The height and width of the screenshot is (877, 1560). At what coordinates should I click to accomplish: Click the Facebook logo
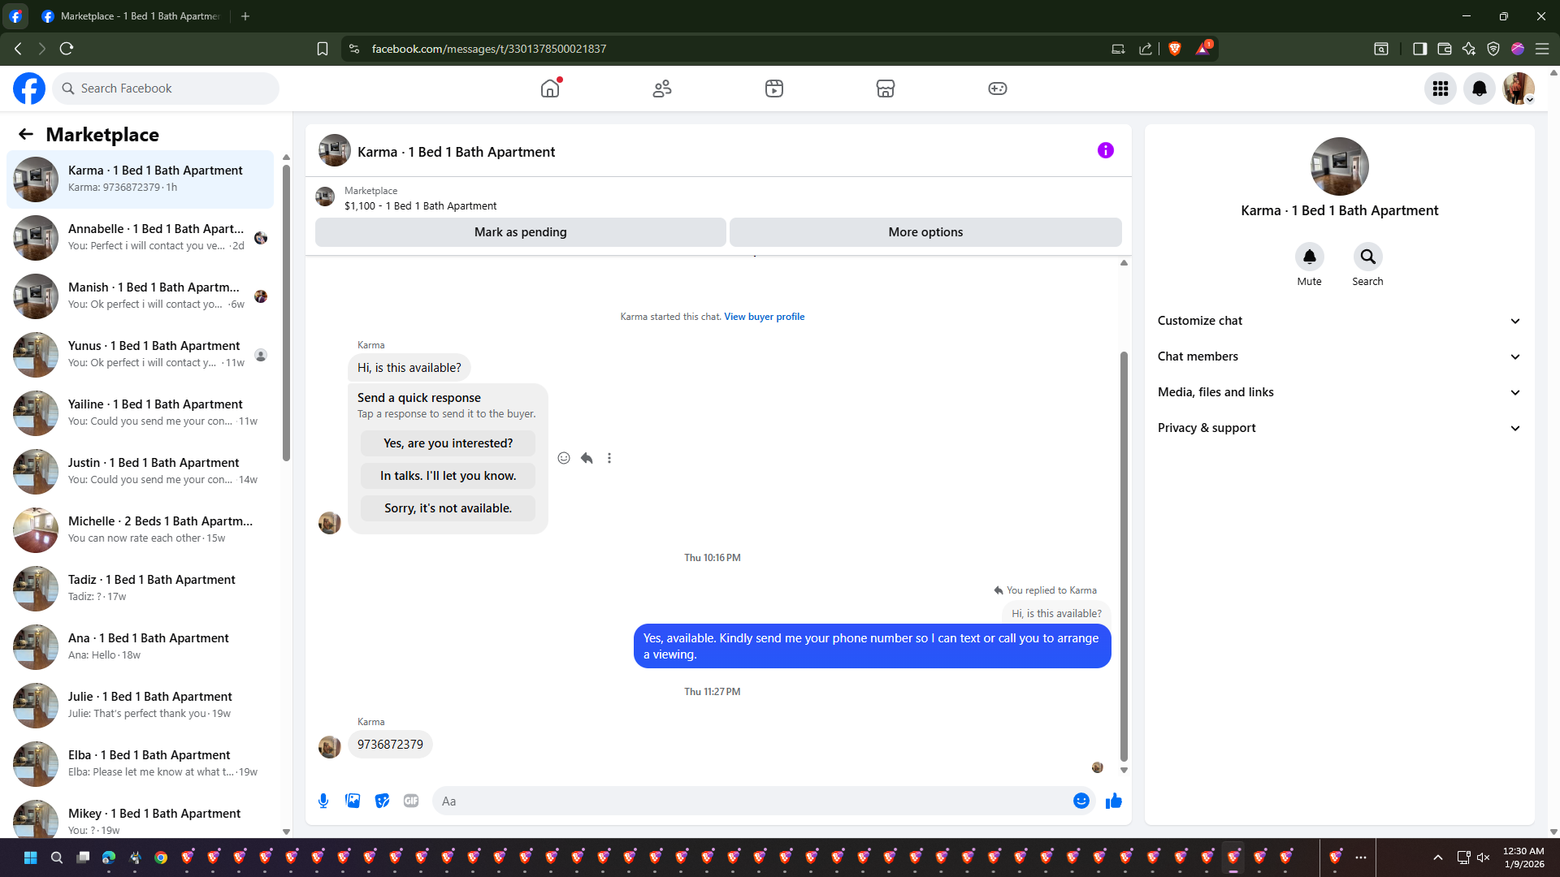(29, 89)
